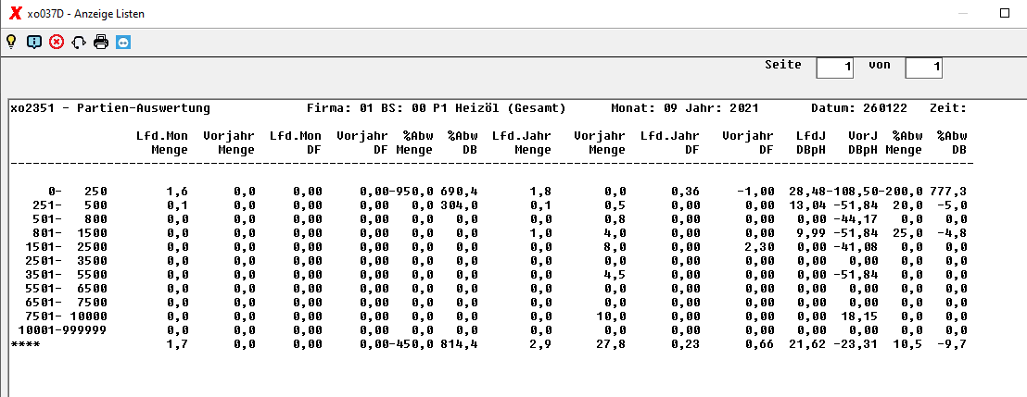Click the value 0,36 in row 0-250
Viewport: 1027px width, 397px height.
point(684,192)
